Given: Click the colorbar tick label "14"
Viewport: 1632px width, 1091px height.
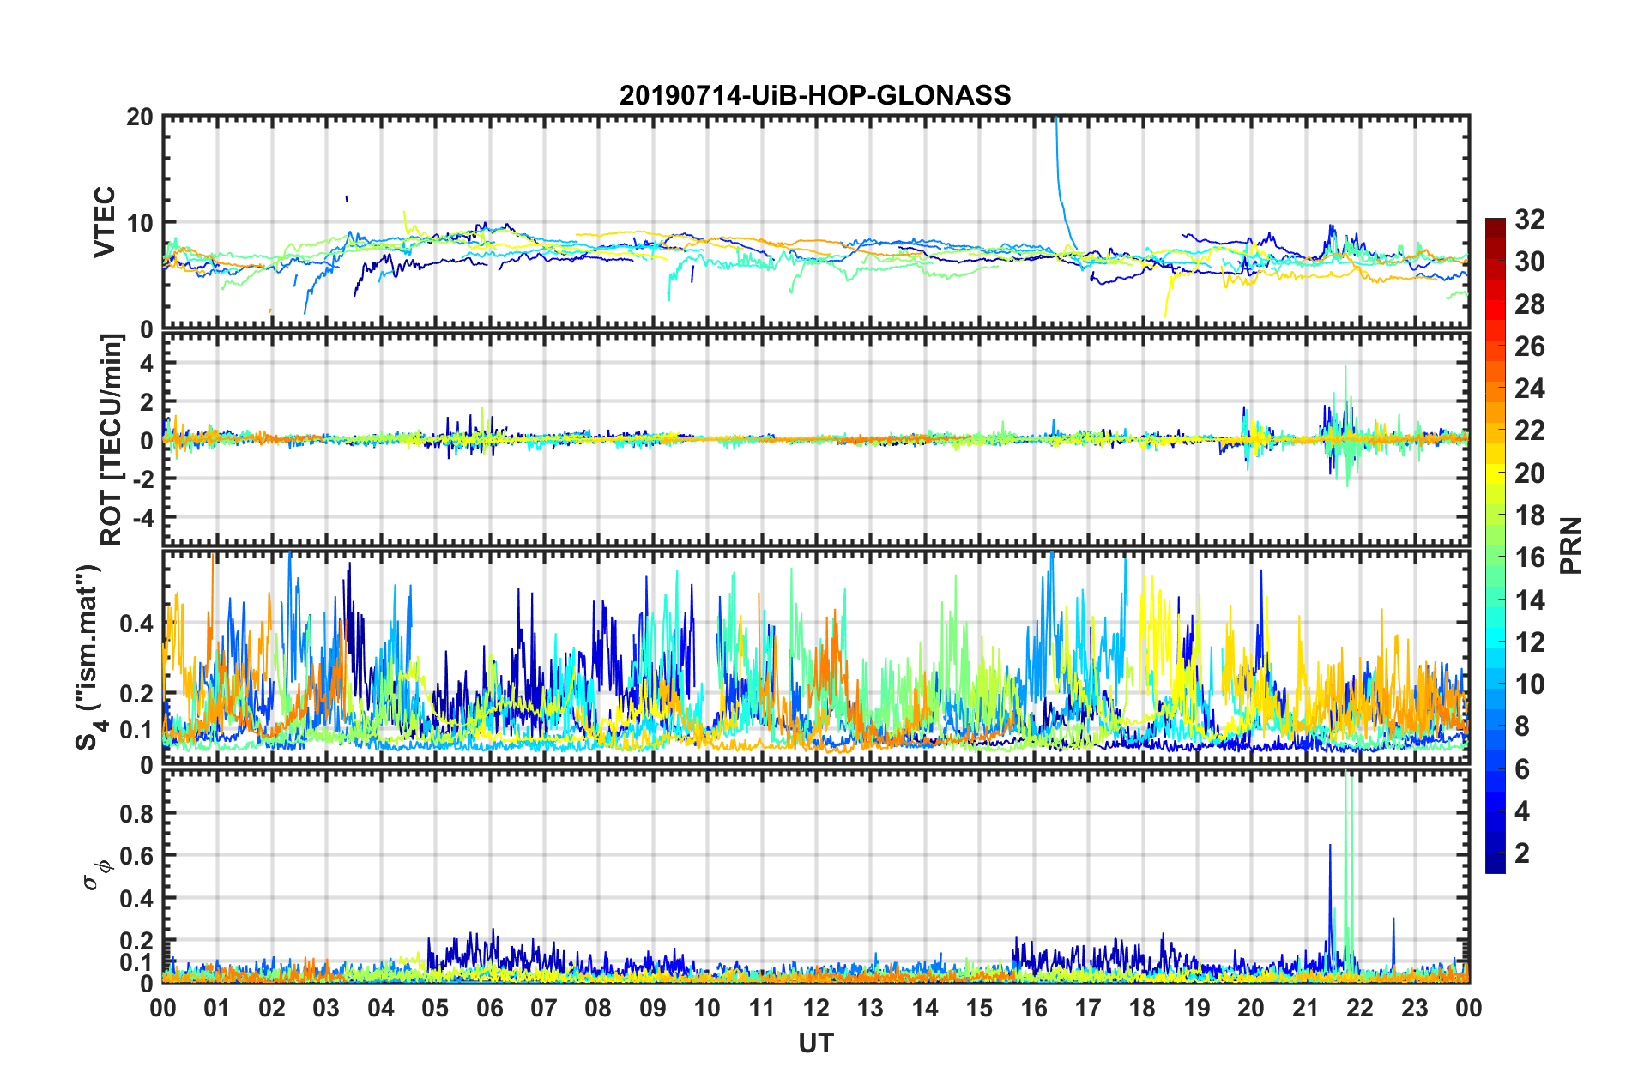Looking at the screenshot, I should (x=1529, y=600).
